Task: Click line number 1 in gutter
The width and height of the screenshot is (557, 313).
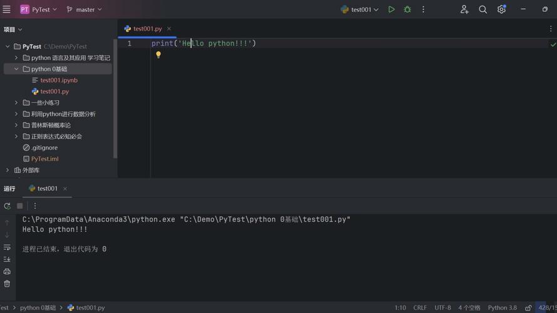Action: (x=129, y=43)
